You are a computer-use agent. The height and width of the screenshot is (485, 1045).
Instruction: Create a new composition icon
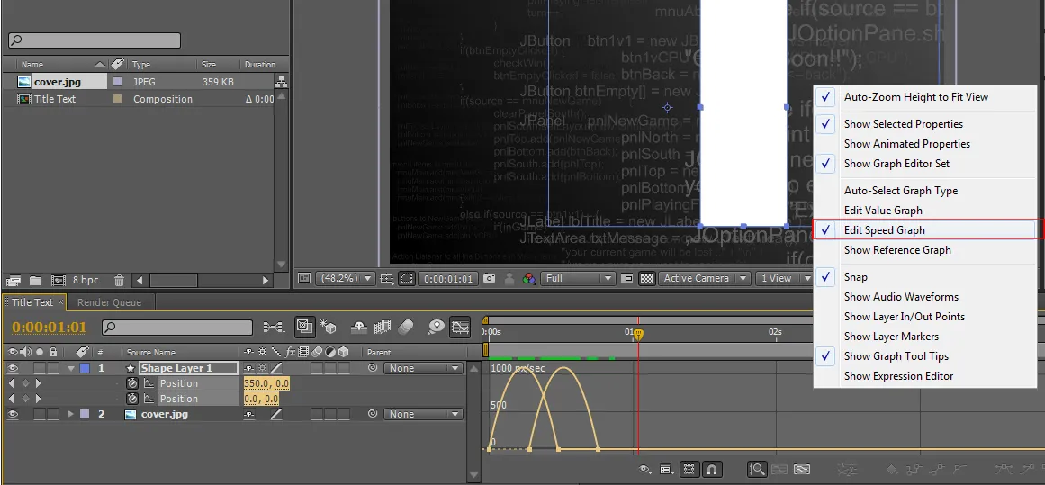click(58, 281)
